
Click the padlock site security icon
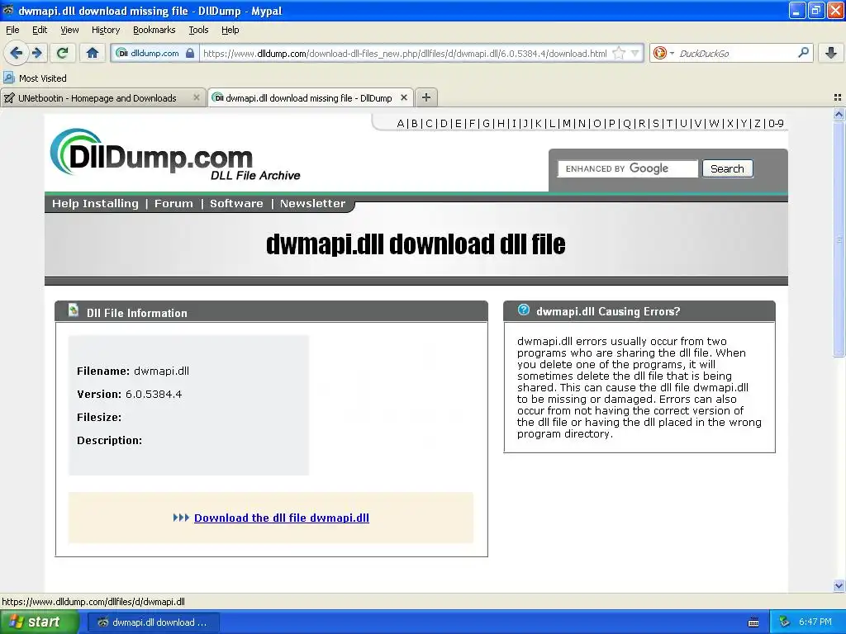(x=190, y=54)
